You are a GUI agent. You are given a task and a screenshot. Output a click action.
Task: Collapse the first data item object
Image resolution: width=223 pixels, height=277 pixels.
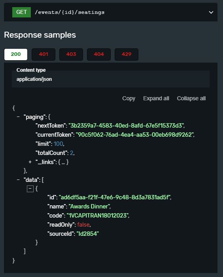pos(30,189)
